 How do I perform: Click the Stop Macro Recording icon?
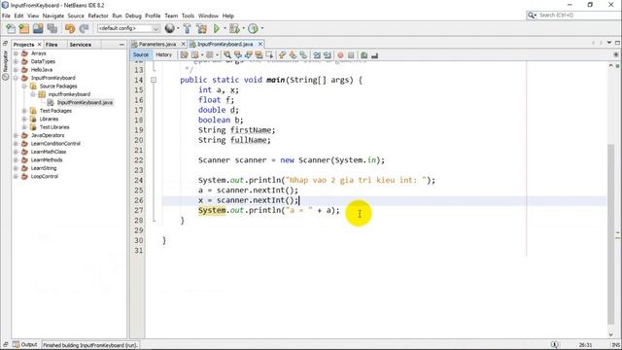point(351,55)
